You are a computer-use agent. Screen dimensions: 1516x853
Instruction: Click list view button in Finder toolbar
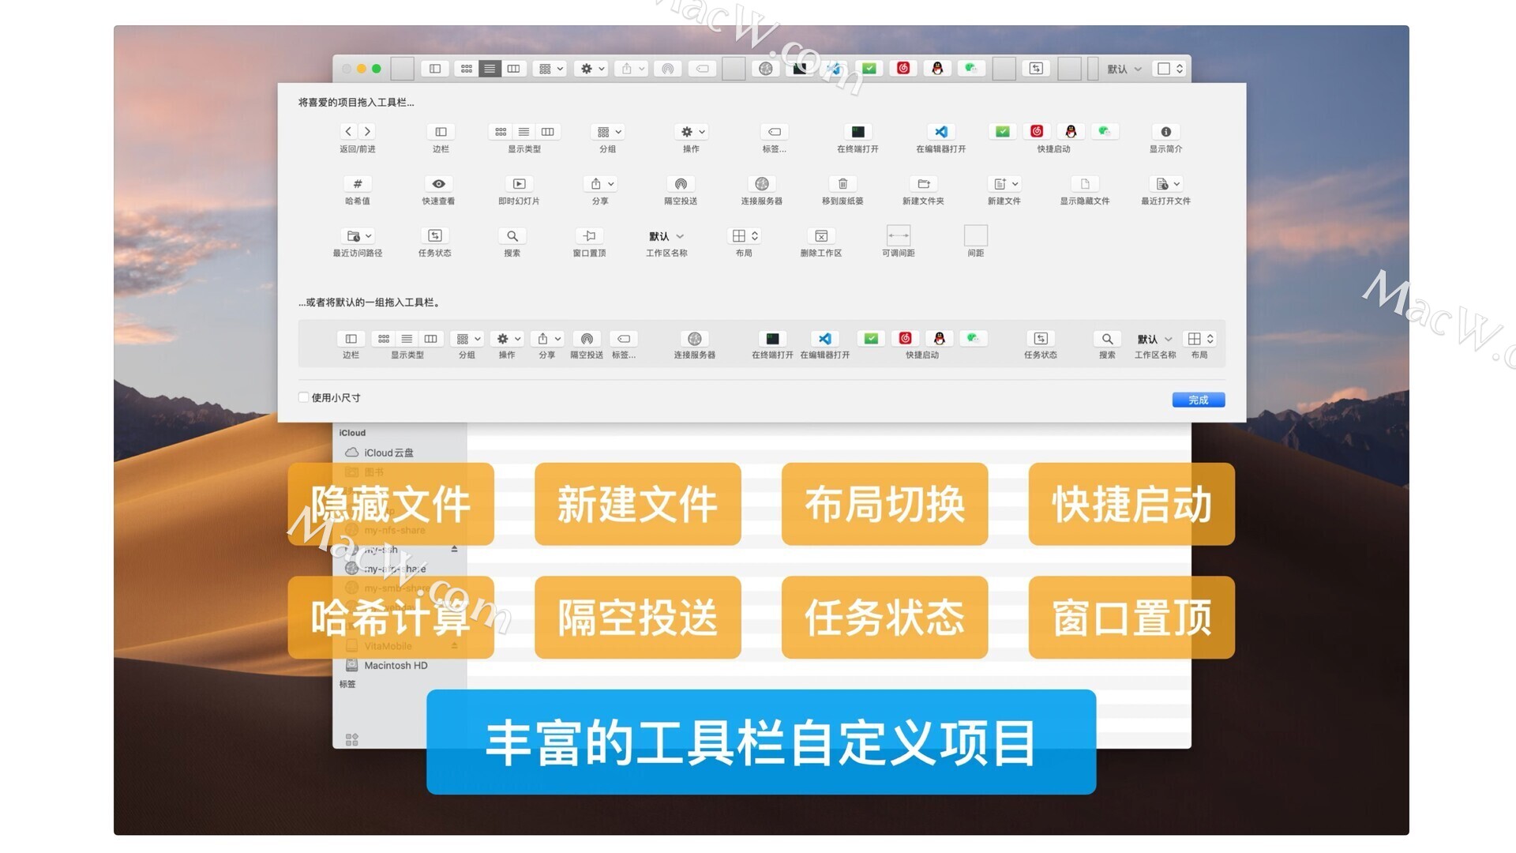(x=490, y=69)
